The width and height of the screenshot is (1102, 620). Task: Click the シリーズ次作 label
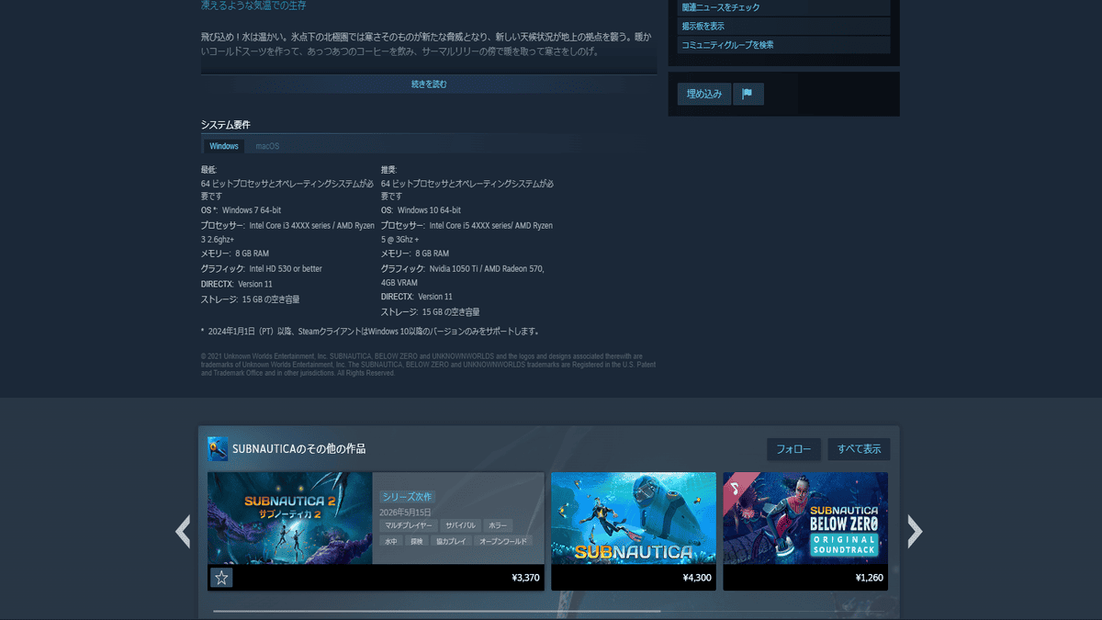pyautogui.click(x=407, y=497)
